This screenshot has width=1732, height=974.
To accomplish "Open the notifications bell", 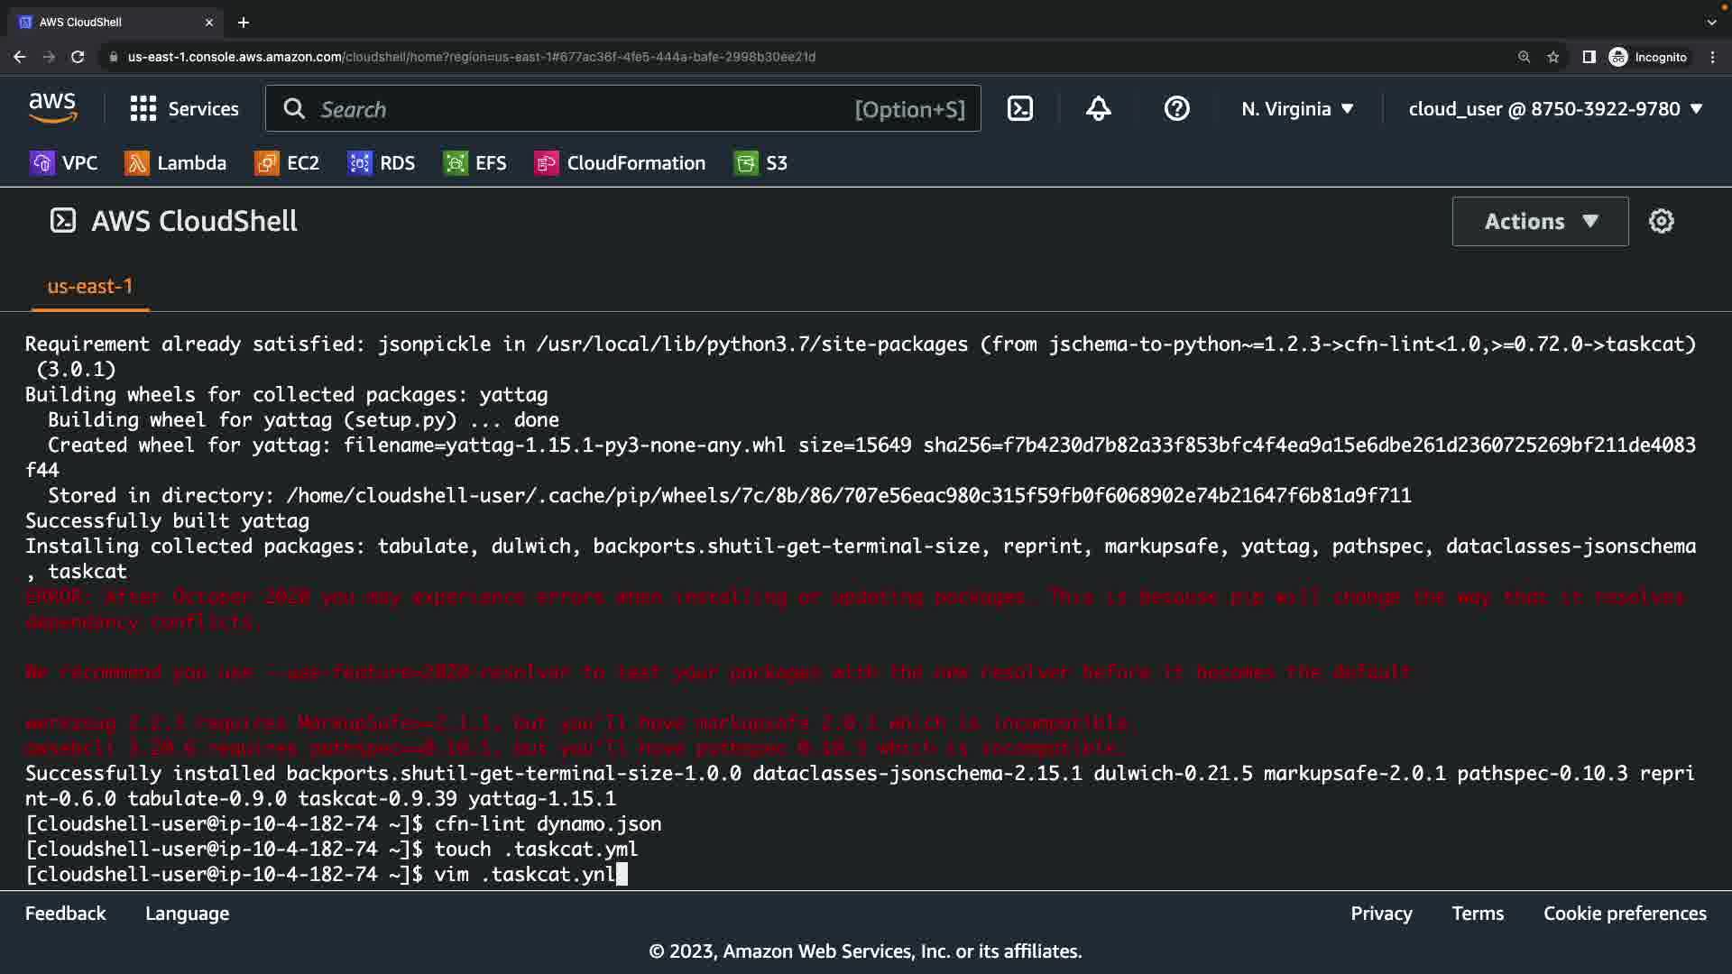I will click(x=1098, y=109).
